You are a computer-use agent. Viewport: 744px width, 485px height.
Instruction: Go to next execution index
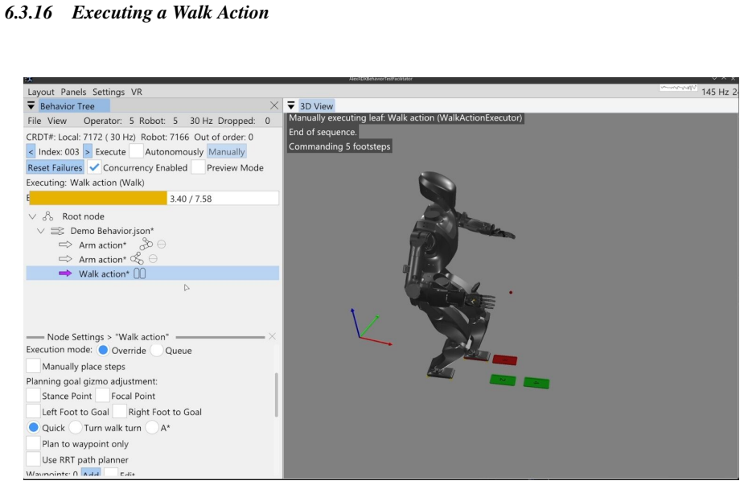pyautogui.click(x=88, y=152)
